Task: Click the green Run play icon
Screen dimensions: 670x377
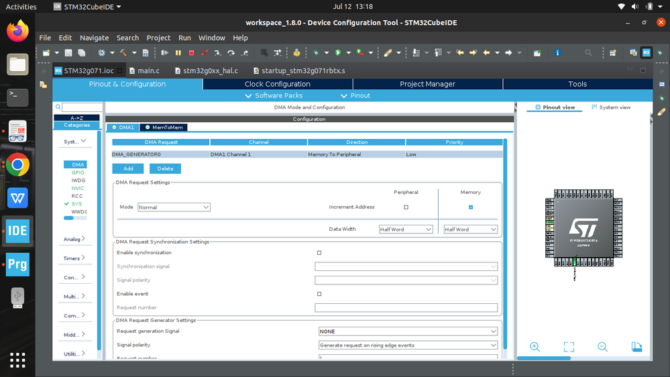Action: [x=338, y=52]
